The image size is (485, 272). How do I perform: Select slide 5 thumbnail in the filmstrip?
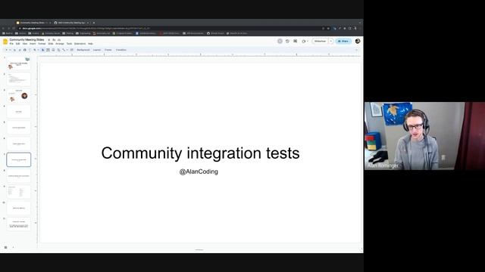18,128
